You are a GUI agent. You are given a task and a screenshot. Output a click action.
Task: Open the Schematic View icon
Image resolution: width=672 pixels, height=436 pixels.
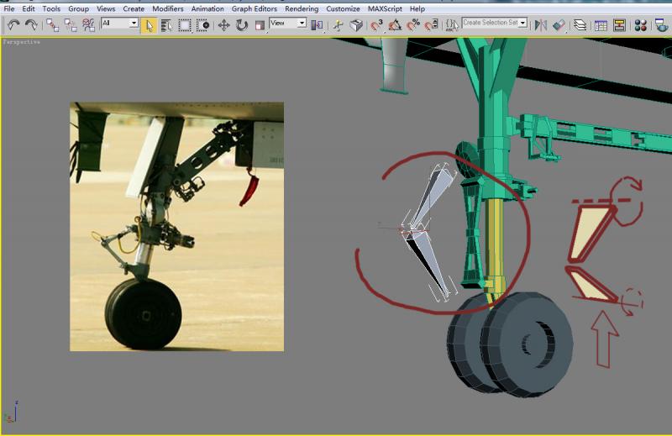619,26
